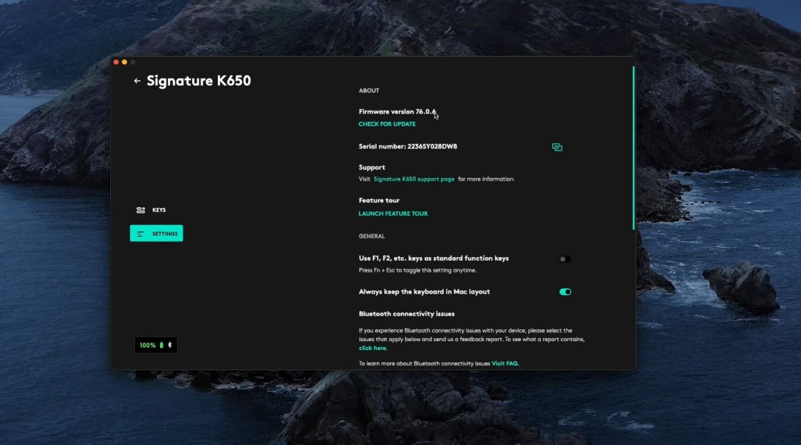Screen dimensions: 801x445
Task: Open the Signature K650 support page link
Action: [x=414, y=179]
